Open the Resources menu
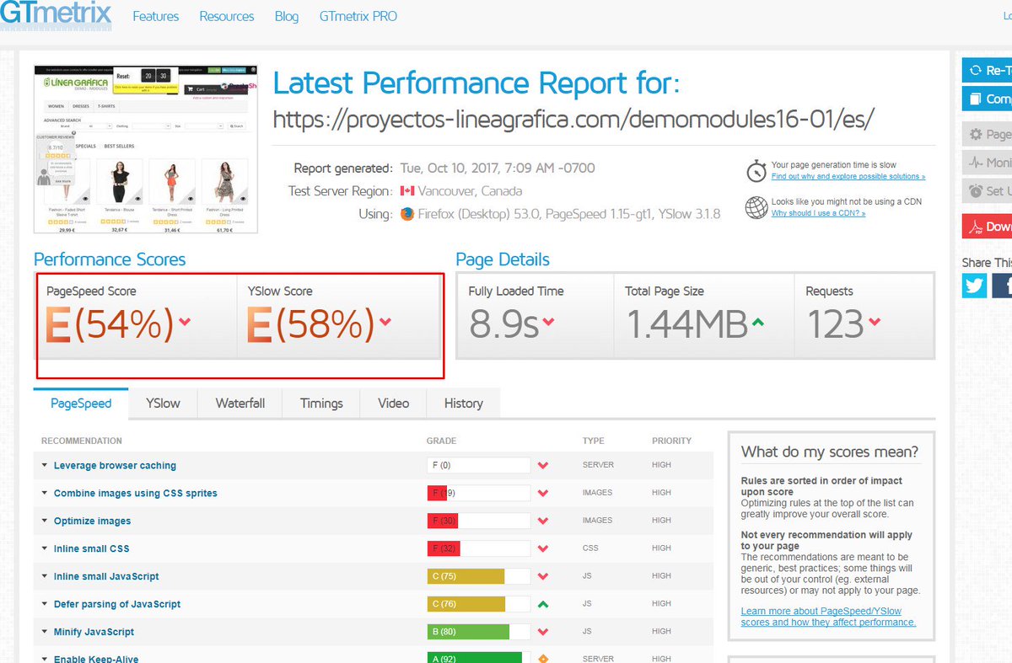 tap(227, 16)
